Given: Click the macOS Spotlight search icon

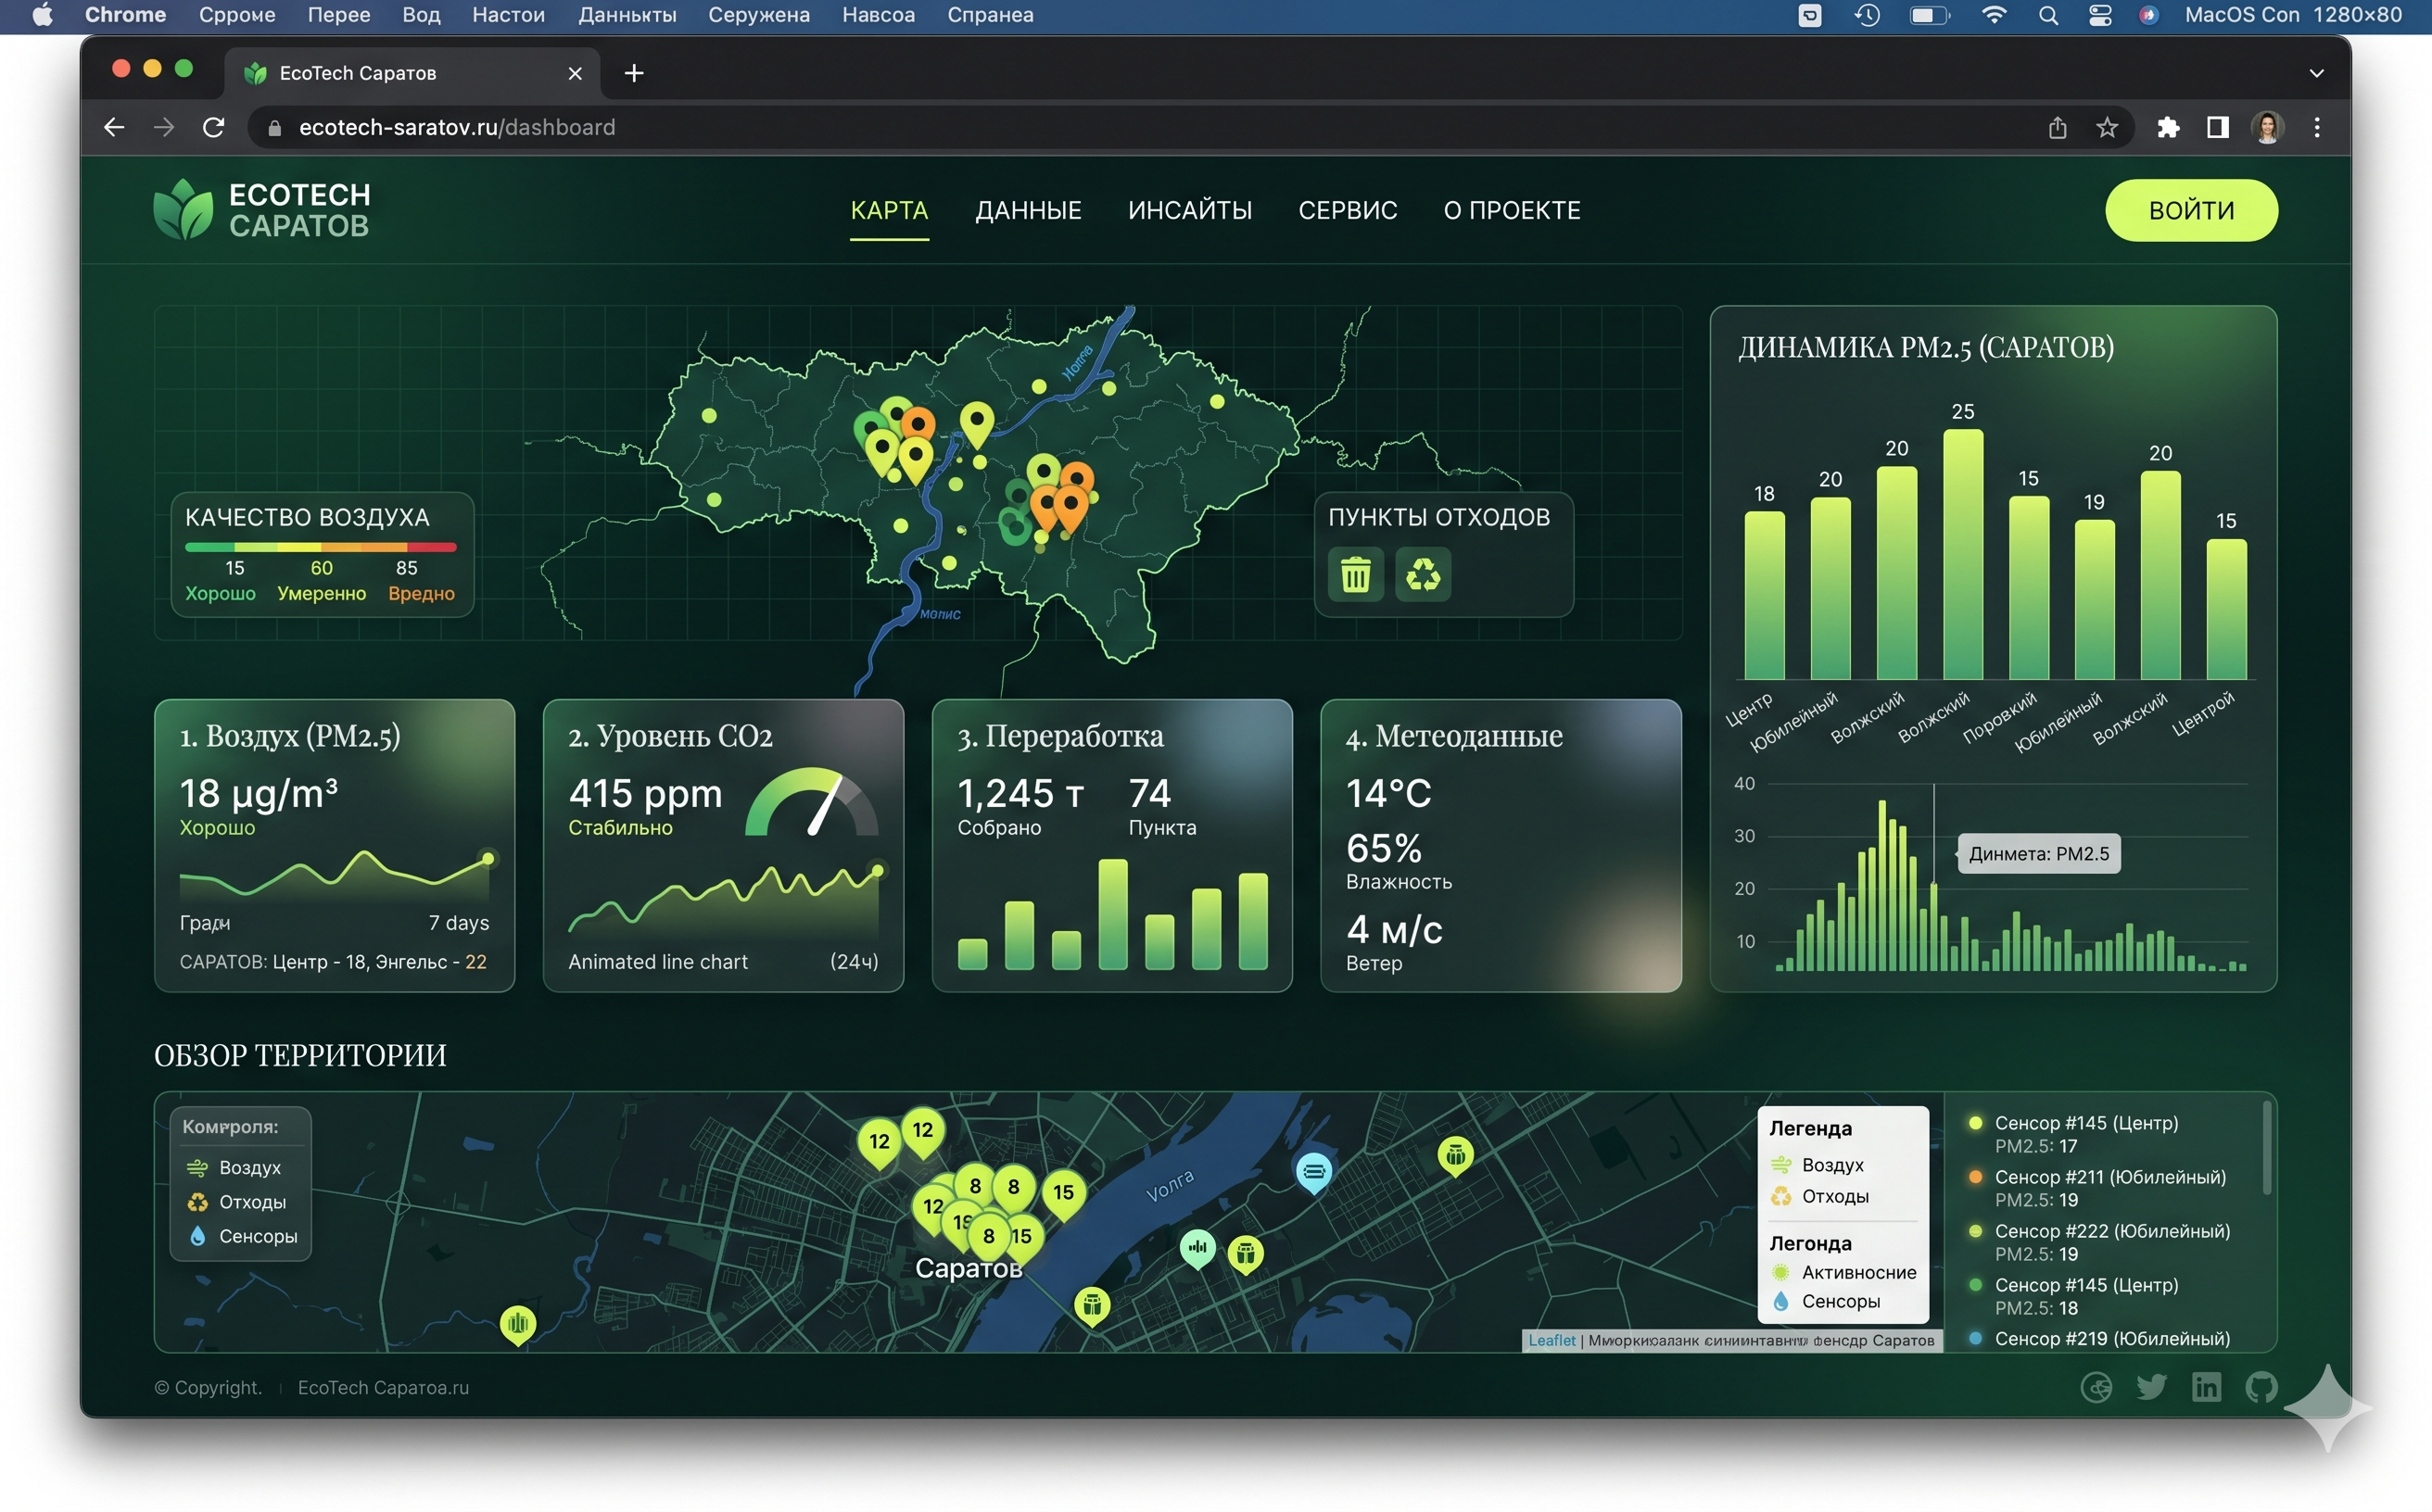Looking at the screenshot, I should (x=2048, y=15).
